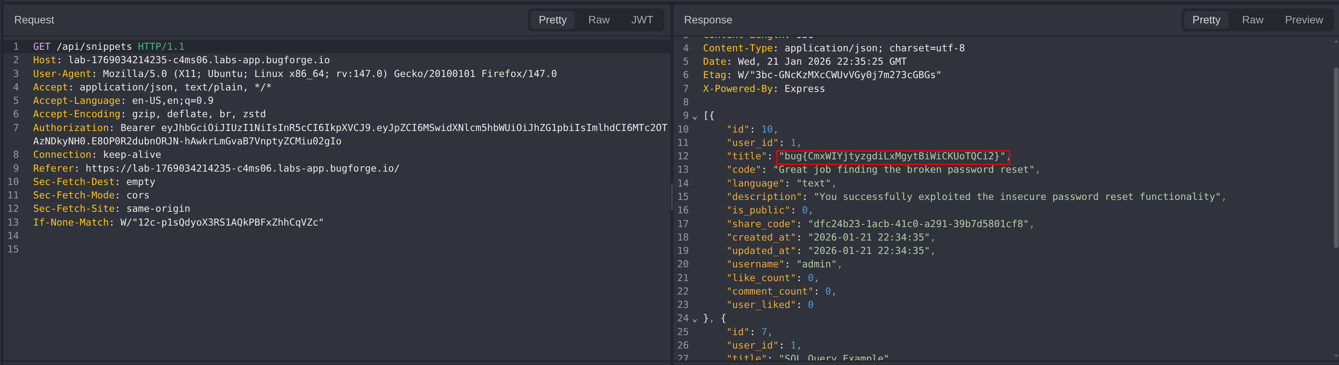Select the Pretty tab in Response panel
The width and height of the screenshot is (1339, 365).
click(1206, 20)
